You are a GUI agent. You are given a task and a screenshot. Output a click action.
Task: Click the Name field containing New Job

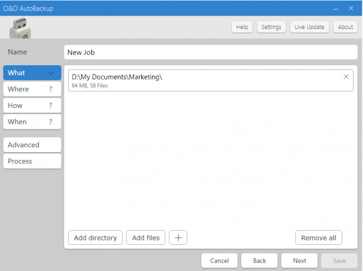211,52
